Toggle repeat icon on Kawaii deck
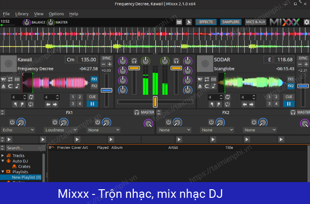This screenshot has height=204, width=310. [x=10, y=79]
